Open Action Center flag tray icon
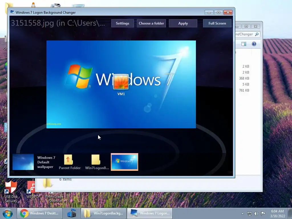 tap(263, 213)
